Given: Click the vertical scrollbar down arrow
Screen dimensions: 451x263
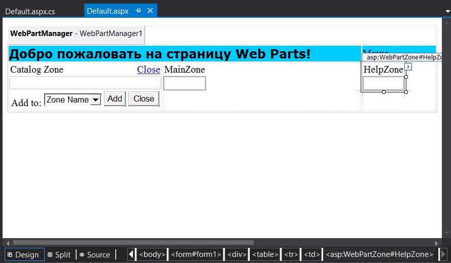Looking at the screenshot, I should pos(447,233).
